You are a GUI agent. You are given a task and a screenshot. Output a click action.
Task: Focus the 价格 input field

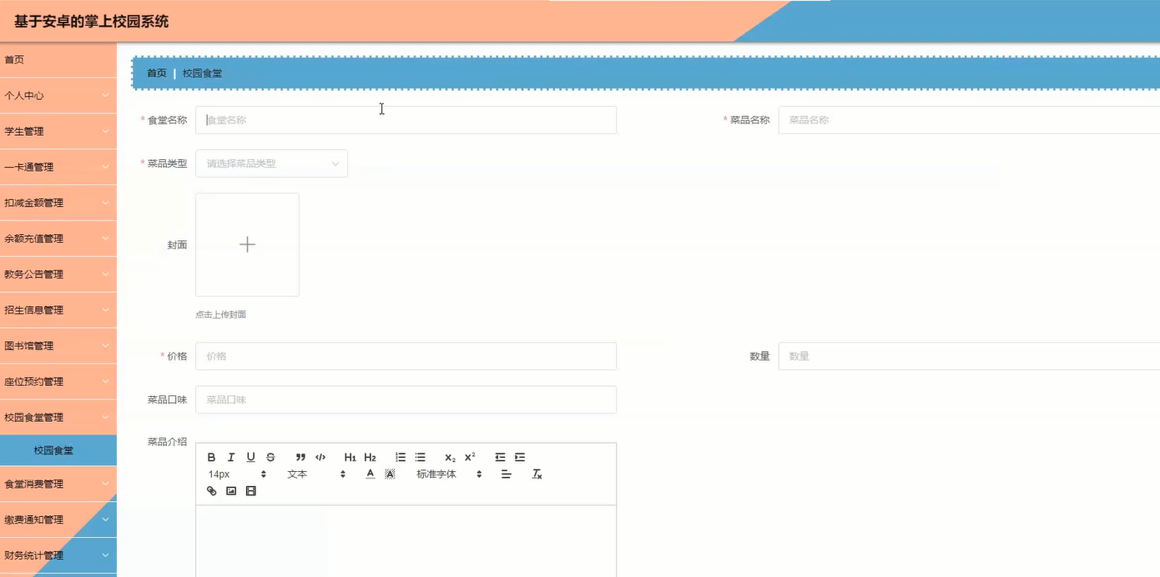(406, 356)
